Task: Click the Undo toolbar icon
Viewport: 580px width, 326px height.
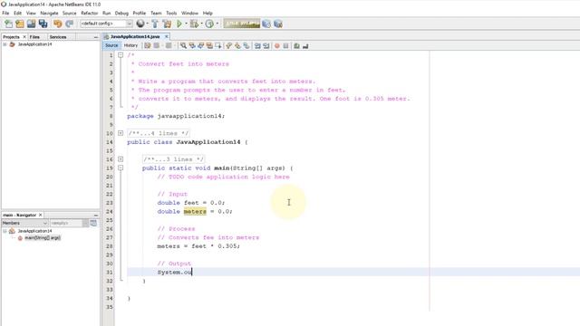Action: point(58,24)
